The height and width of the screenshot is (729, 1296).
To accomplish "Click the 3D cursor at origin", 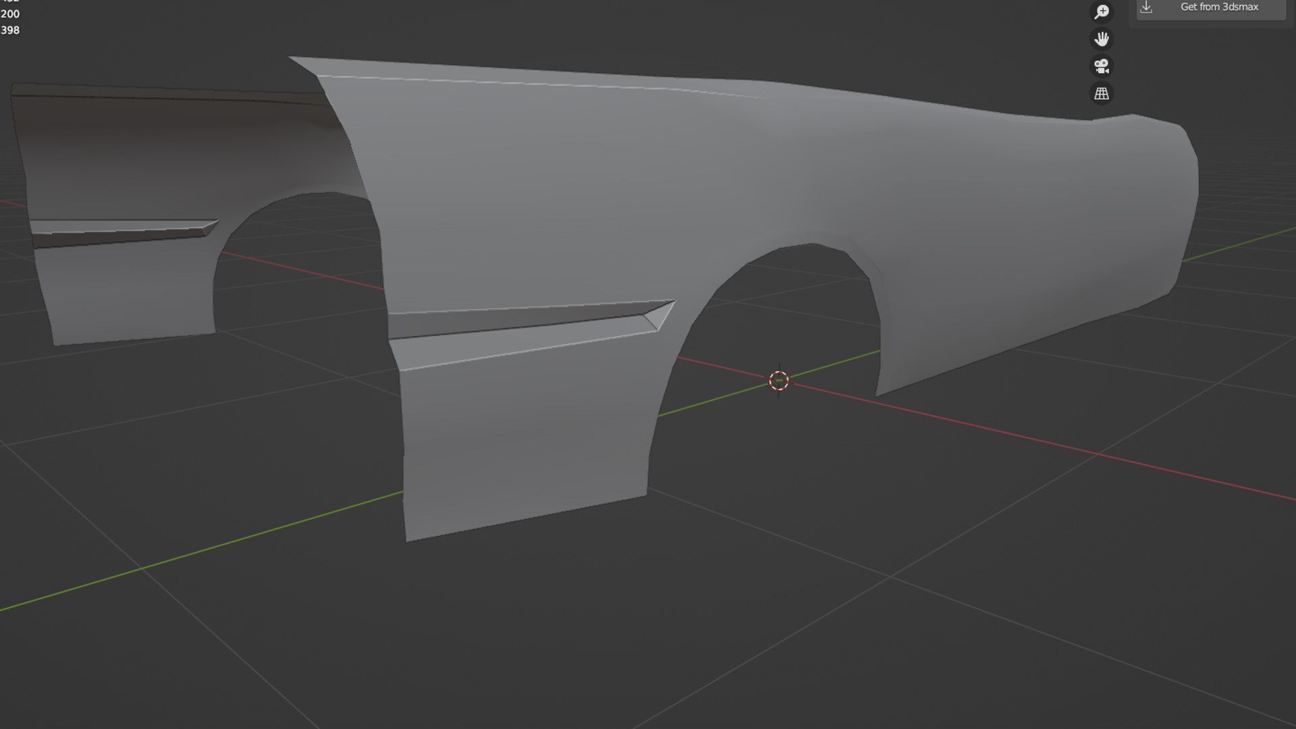I will click(779, 381).
